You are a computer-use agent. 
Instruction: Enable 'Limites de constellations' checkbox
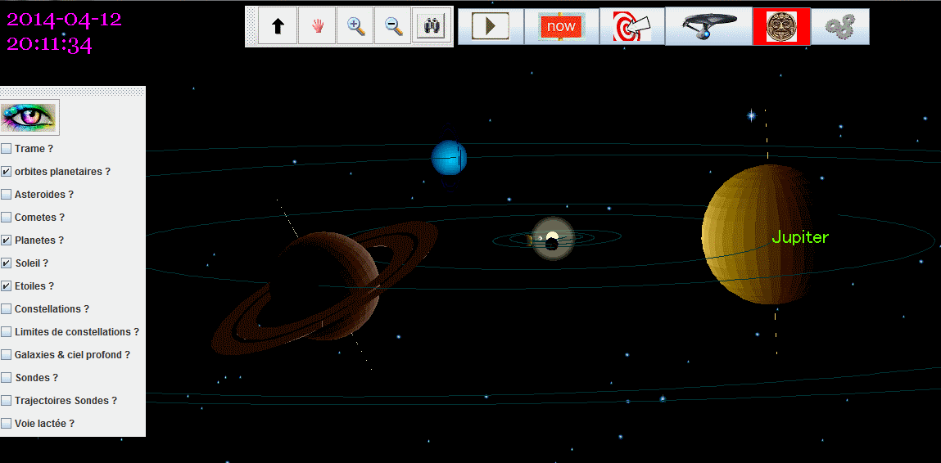6,331
